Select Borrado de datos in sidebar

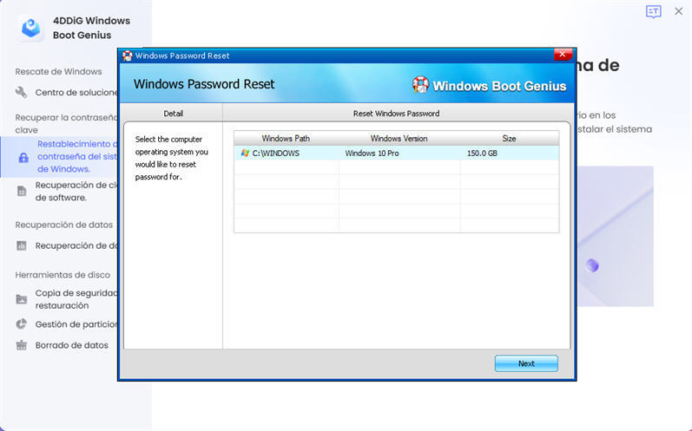click(x=71, y=345)
